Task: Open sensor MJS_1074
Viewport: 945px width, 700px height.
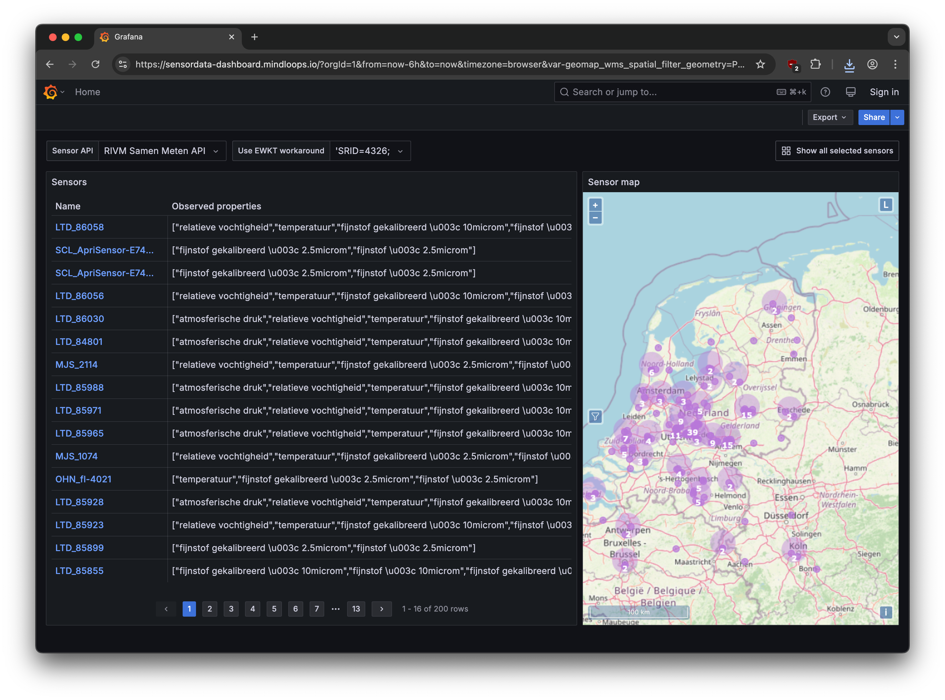Action: pyautogui.click(x=76, y=456)
